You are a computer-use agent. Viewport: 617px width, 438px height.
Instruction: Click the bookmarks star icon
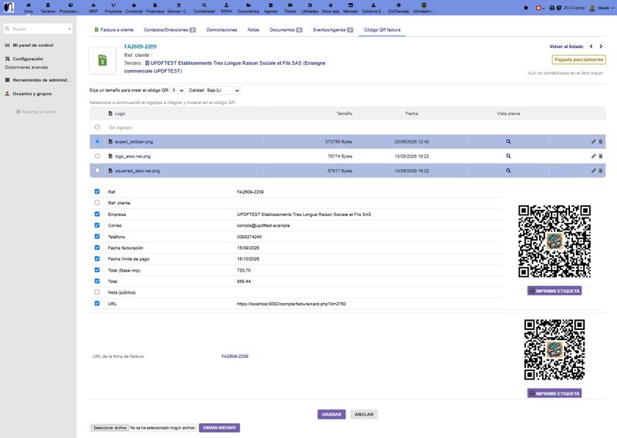coord(526,8)
